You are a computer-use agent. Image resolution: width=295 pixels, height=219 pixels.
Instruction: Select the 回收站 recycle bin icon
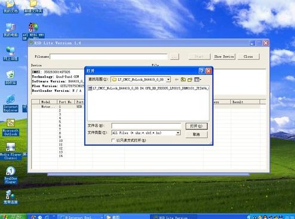11,78
